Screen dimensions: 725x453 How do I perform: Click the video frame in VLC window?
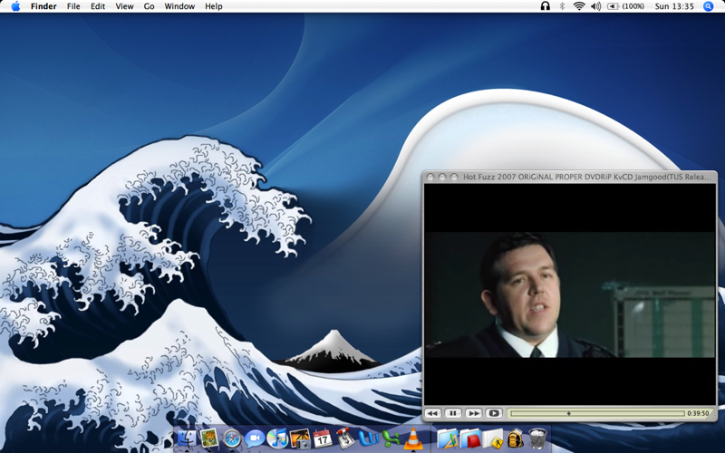[x=570, y=295]
